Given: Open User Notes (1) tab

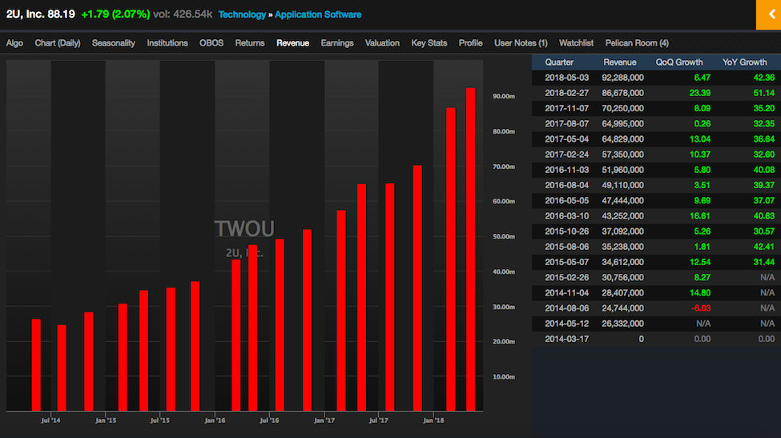Looking at the screenshot, I should pyautogui.click(x=521, y=43).
